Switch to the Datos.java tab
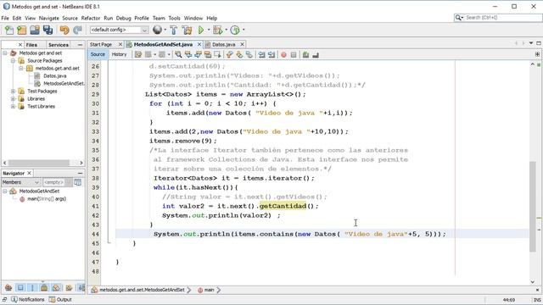The width and height of the screenshot is (543, 305). [x=223, y=45]
